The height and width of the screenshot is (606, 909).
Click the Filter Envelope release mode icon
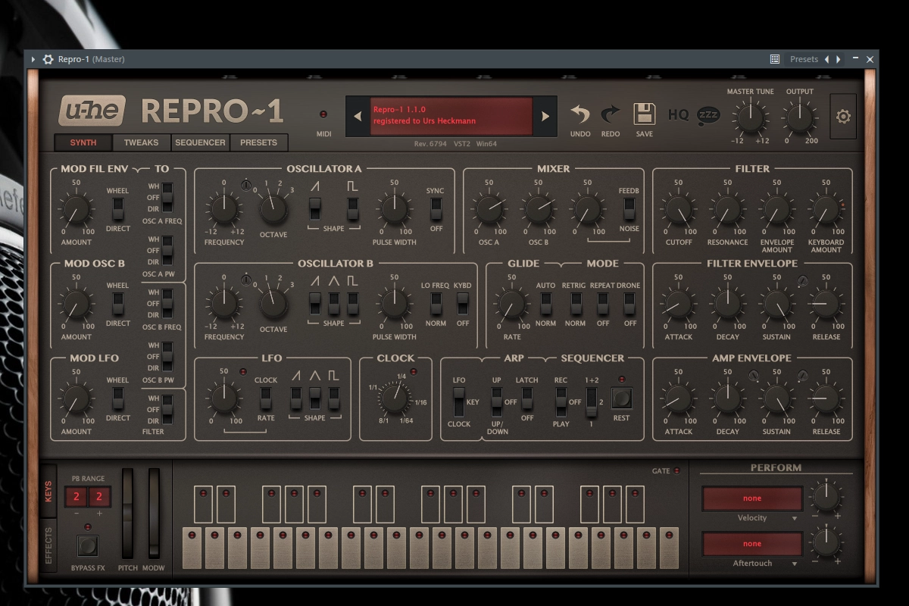(802, 280)
